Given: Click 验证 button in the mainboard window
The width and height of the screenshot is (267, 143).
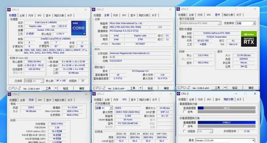Looking at the screenshot, I should pos(150,88).
